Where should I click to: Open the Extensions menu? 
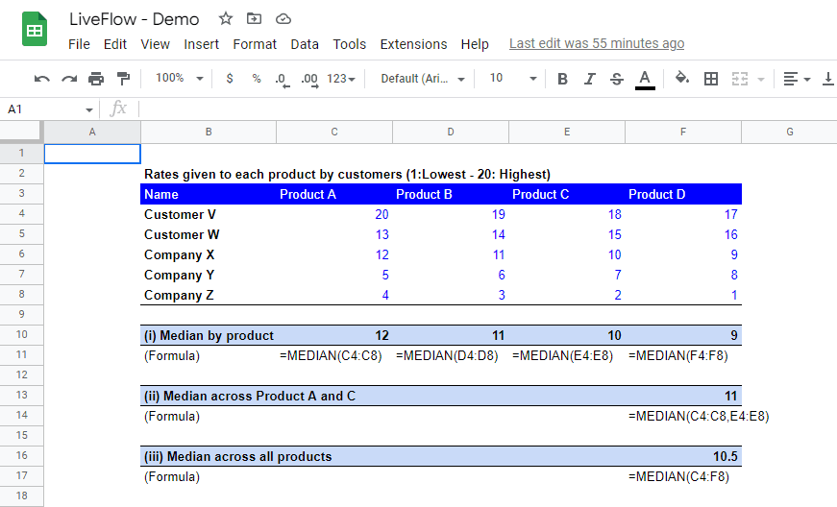coord(414,44)
